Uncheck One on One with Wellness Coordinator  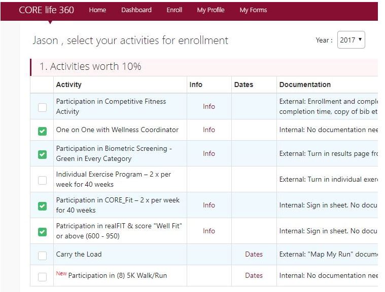click(42, 131)
